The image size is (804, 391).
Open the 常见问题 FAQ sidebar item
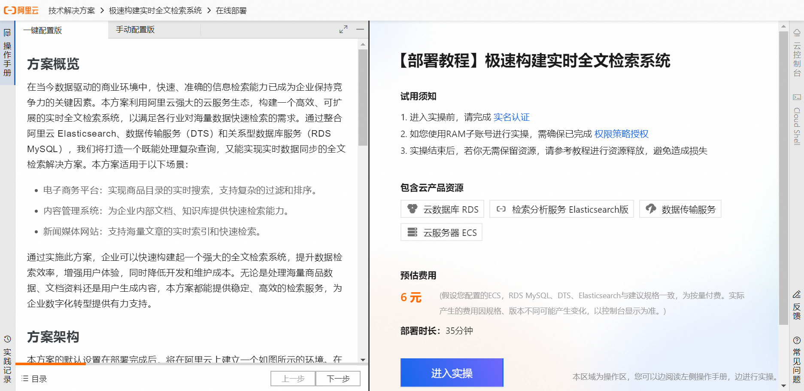point(797,359)
